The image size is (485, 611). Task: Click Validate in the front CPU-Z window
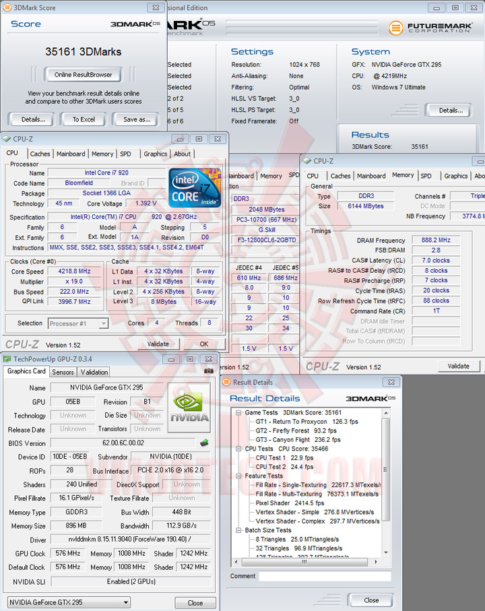click(x=158, y=344)
